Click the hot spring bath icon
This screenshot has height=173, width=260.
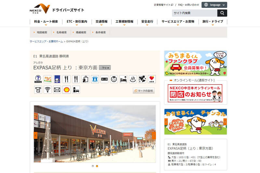point(133,79)
